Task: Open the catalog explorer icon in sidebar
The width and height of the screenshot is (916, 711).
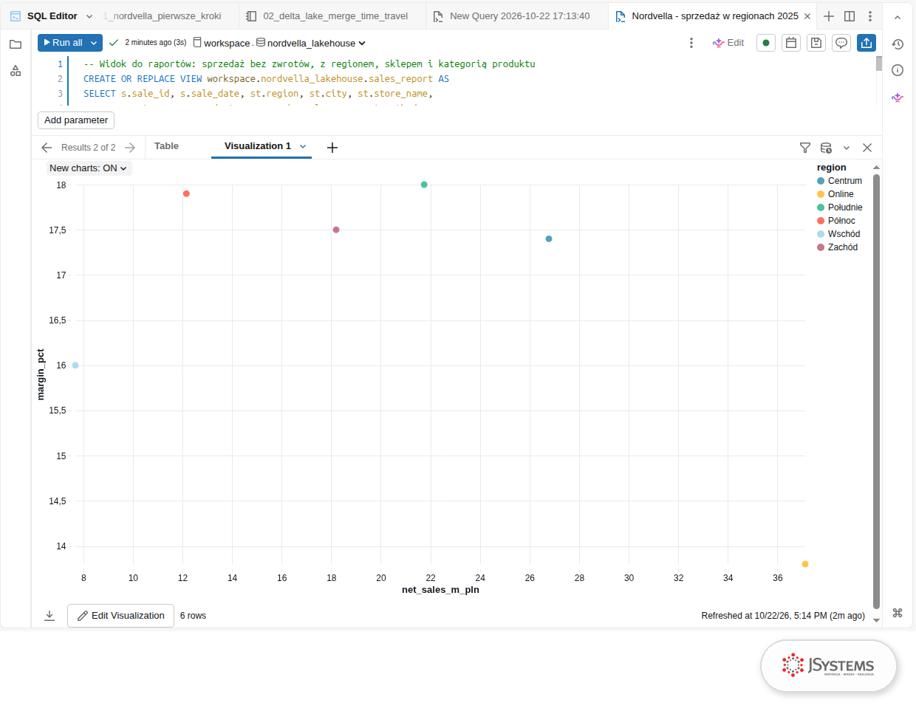Action: pos(16,71)
